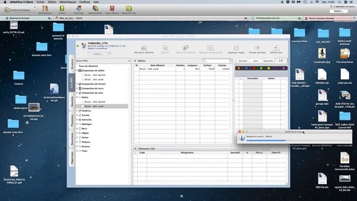Click the Détails... button

pos(339,11)
